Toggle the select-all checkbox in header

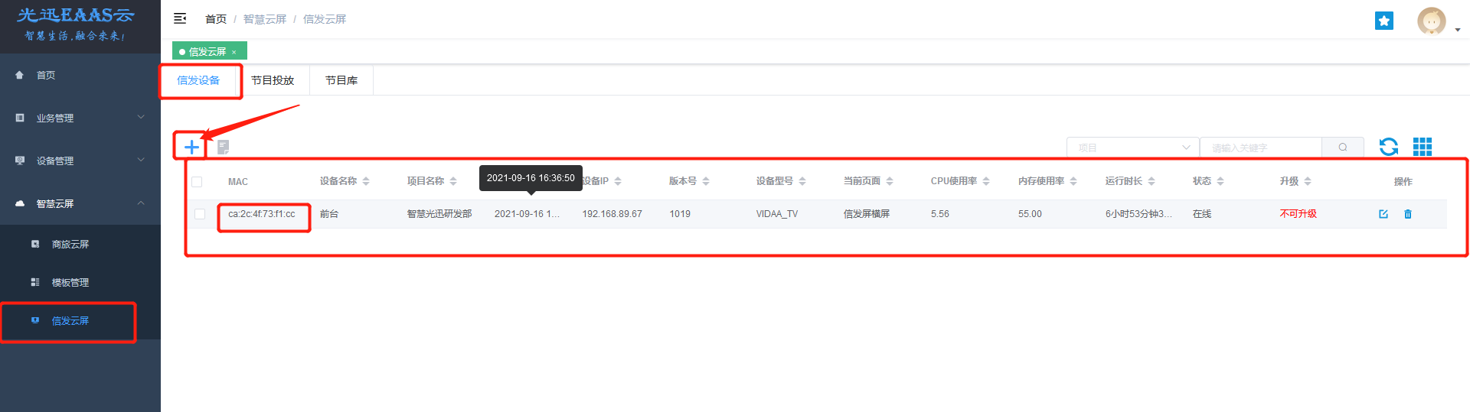[197, 182]
